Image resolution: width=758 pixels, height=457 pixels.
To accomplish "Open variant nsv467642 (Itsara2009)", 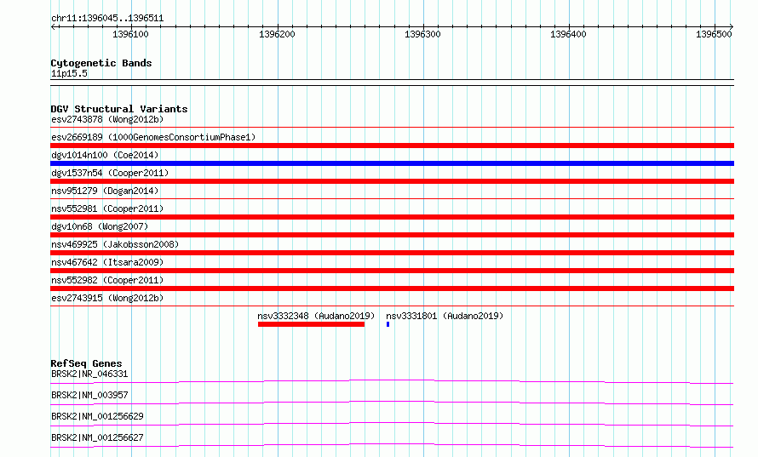I will coord(107,262).
